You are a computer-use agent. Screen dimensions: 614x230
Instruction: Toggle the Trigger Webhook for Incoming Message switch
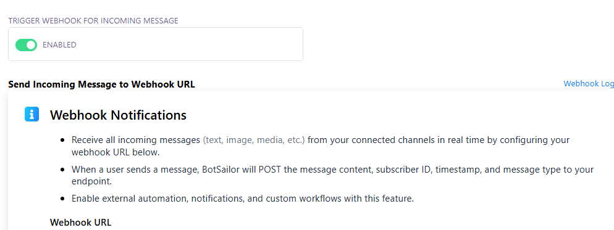[26, 45]
